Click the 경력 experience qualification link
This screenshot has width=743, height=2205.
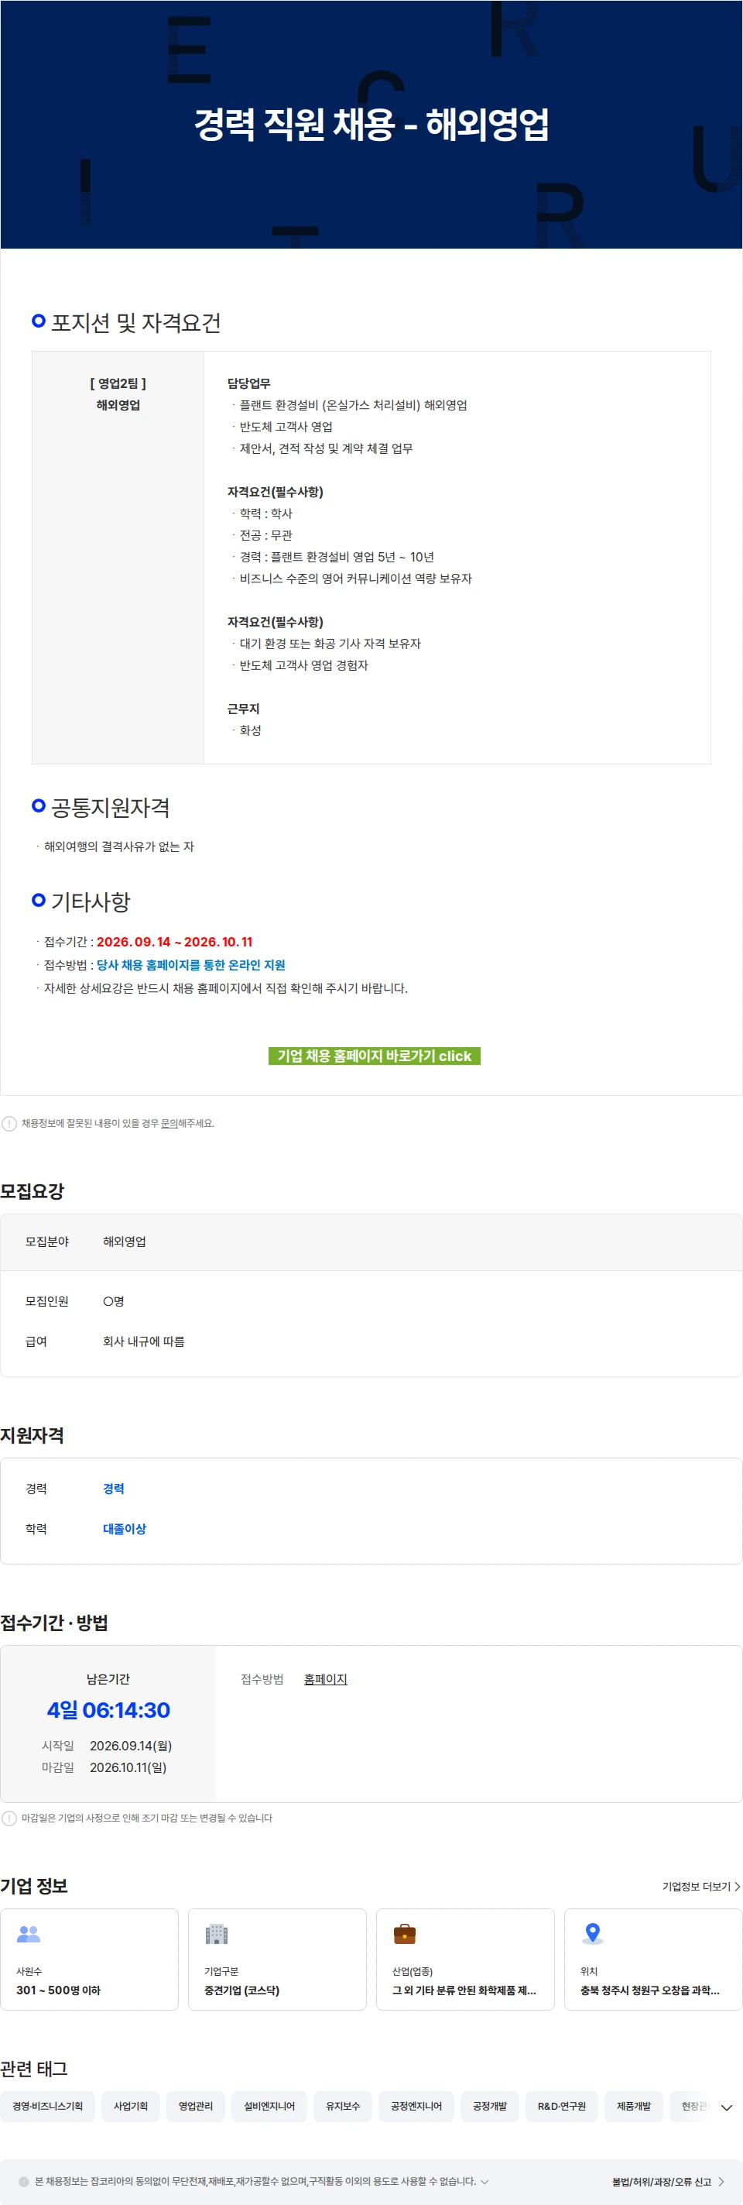[114, 1488]
